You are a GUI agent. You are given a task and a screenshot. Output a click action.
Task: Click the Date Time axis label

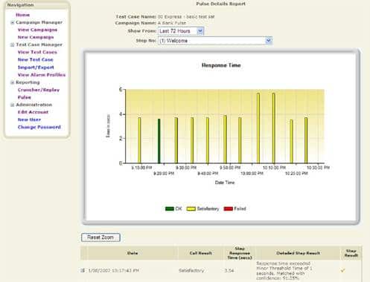point(225,183)
